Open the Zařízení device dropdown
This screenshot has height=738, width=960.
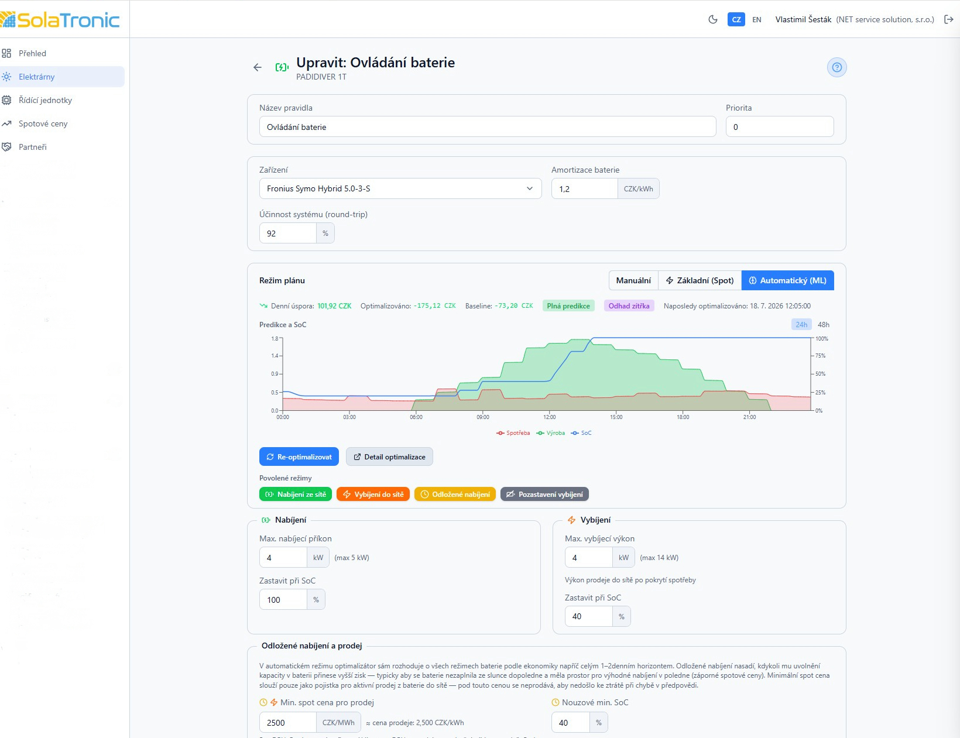coord(400,188)
